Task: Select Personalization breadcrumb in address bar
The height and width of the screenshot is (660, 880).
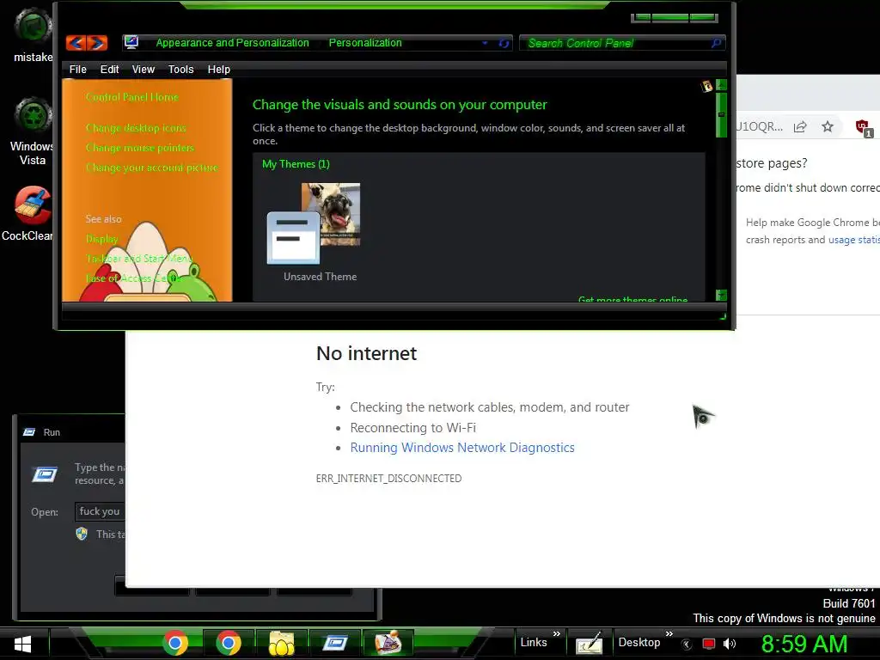Action: [x=365, y=43]
